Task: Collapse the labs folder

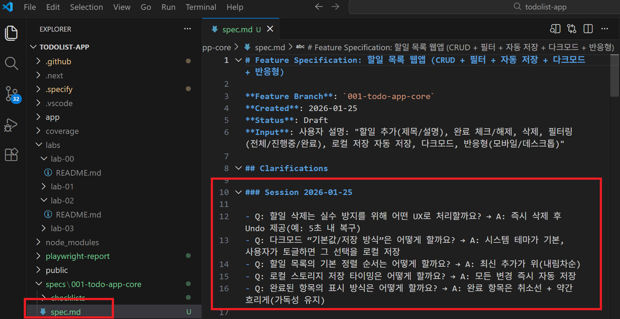Action: pyautogui.click(x=53, y=145)
